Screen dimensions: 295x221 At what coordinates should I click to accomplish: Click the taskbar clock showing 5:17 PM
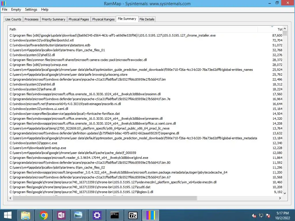pos(283,216)
